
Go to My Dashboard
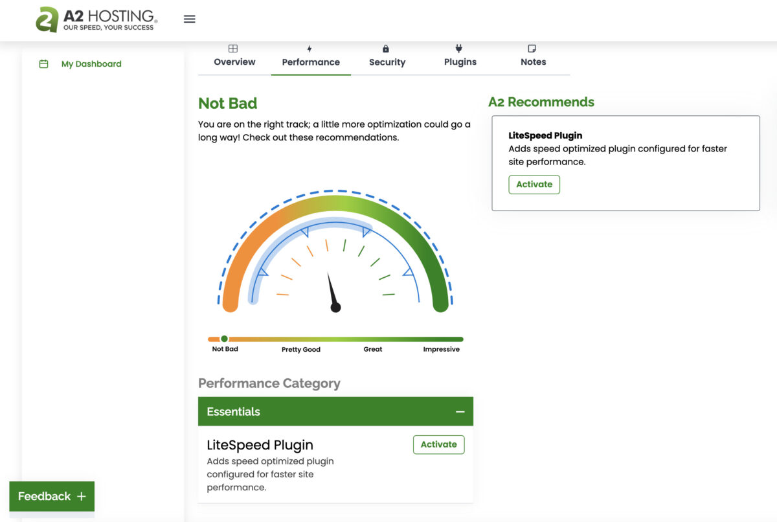(91, 63)
